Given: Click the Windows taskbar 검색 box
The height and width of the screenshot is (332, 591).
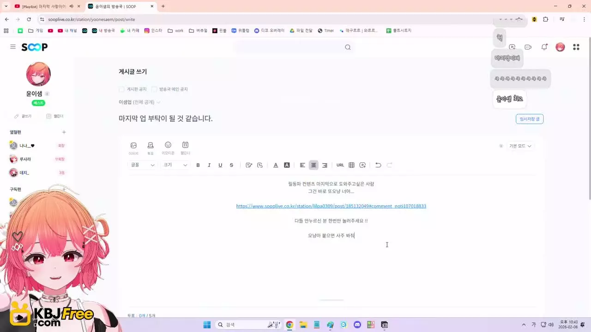Looking at the screenshot, I should [249, 325].
